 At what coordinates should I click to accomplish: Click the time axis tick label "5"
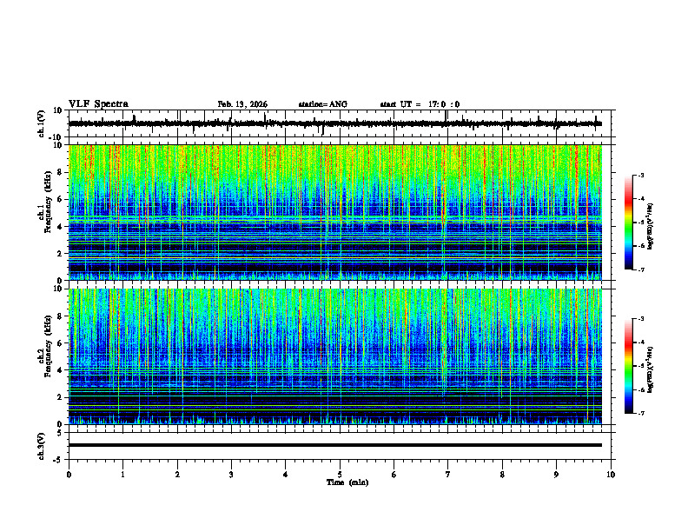[x=340, y=475]
